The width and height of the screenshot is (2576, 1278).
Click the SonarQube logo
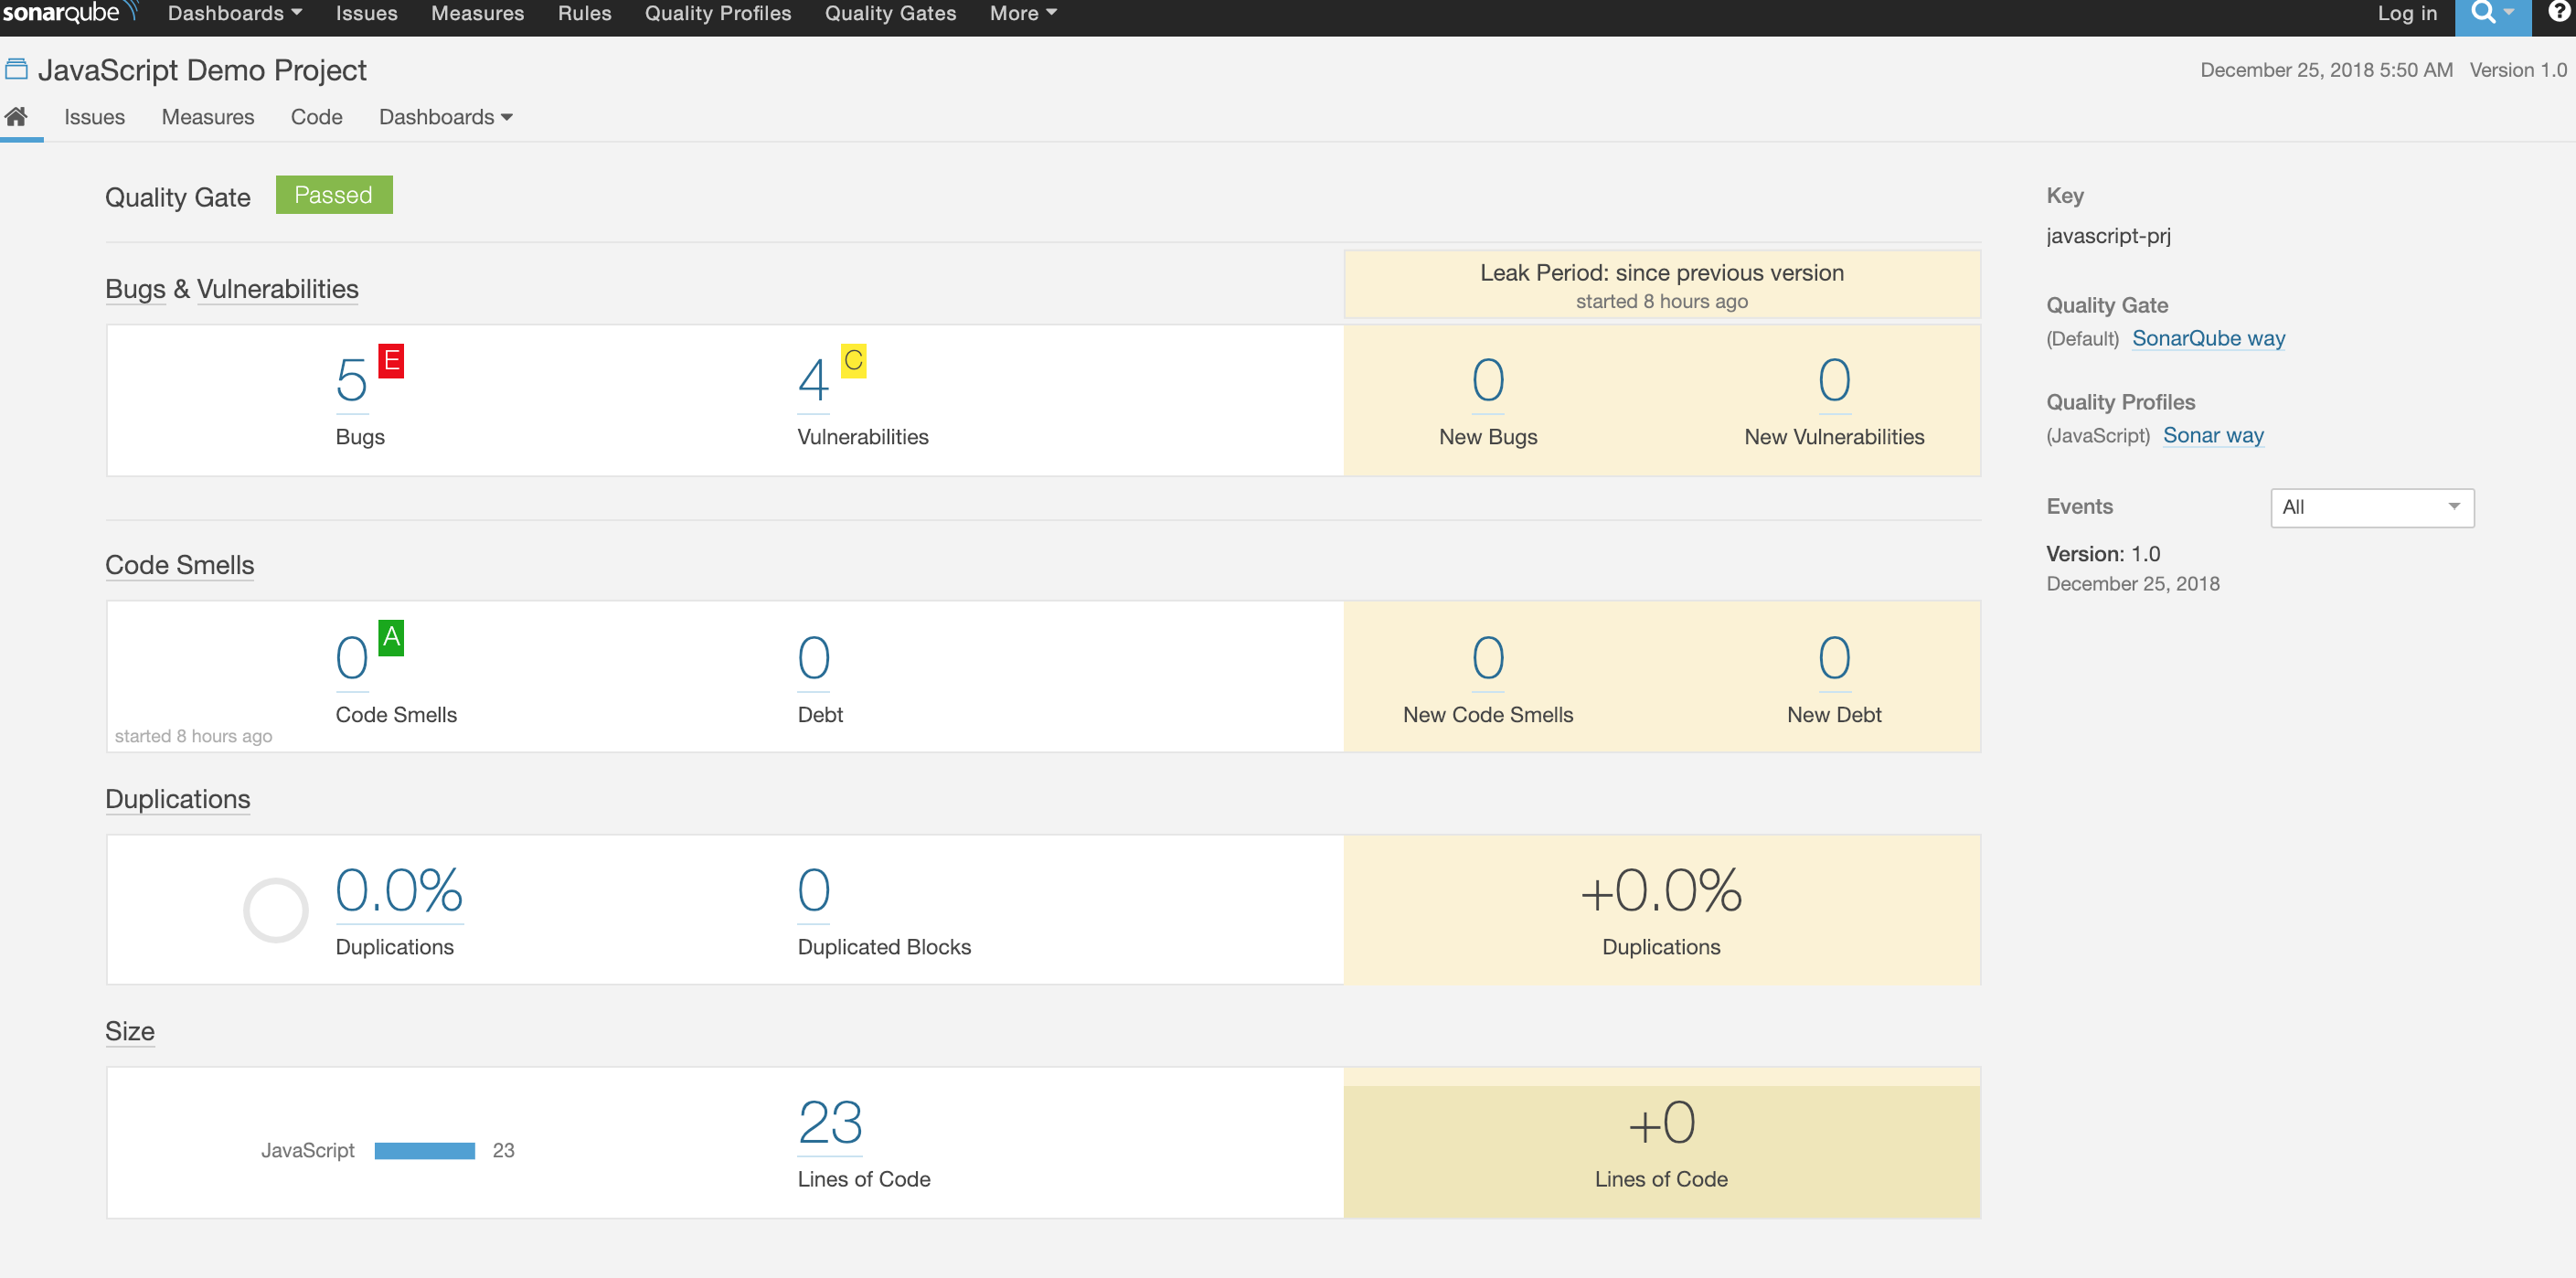(68, 13)
